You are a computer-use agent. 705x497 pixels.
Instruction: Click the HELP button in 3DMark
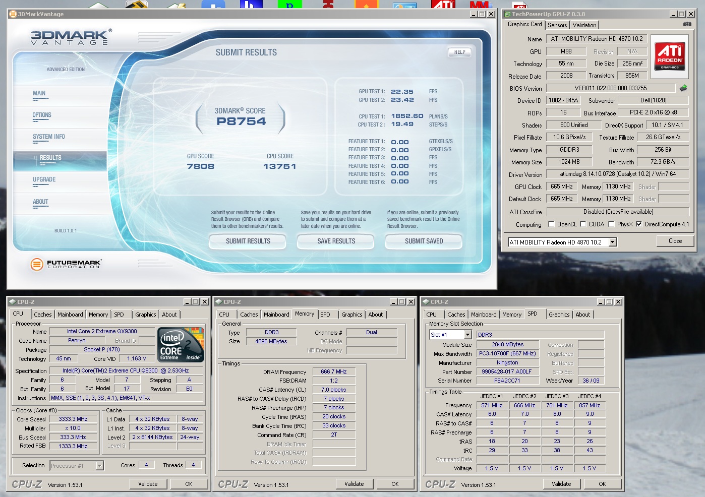tap(459, 52)
